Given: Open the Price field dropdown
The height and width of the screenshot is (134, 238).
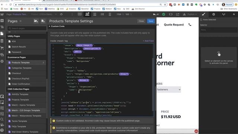Looking at the screenshot, I should [84, 80].
